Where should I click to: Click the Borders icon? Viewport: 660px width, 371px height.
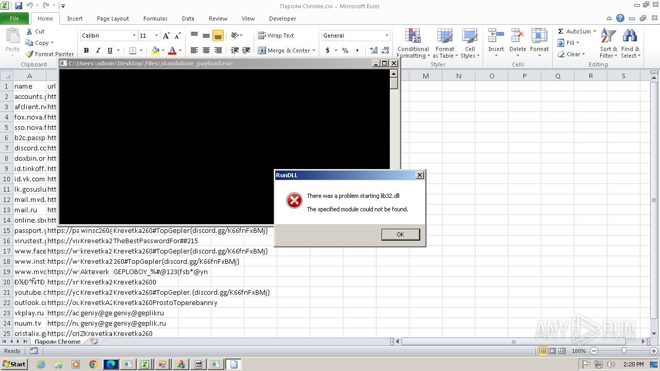coord(133,50)
